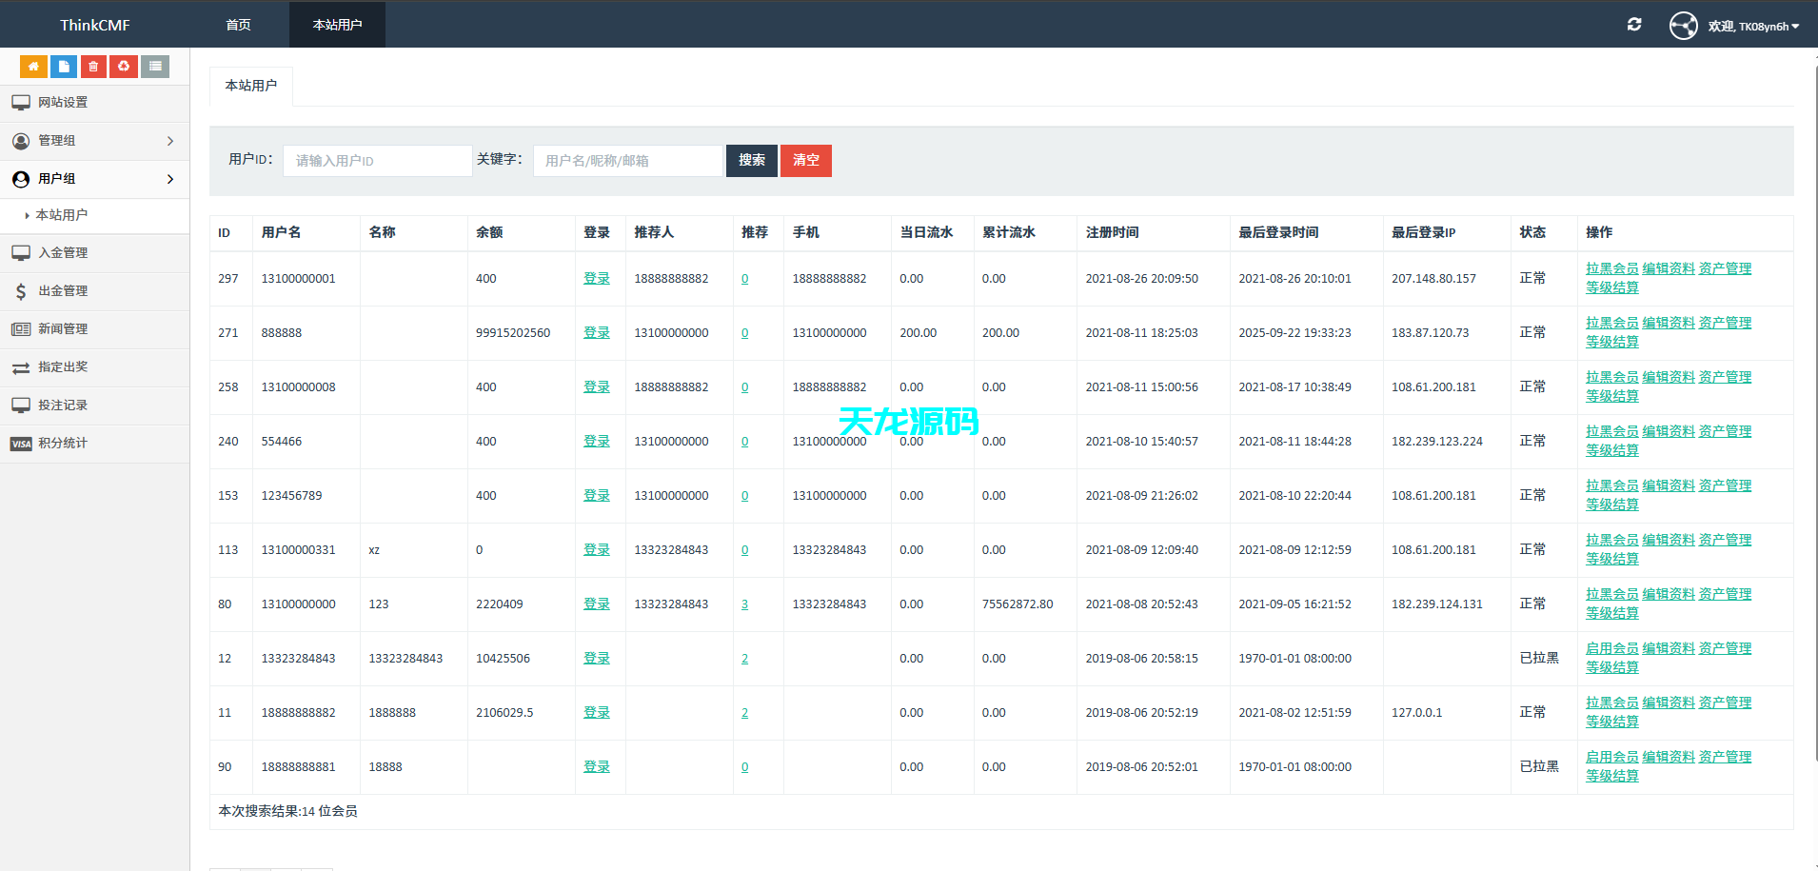Switch to the 首页 top tab

(x=238, y=25)
